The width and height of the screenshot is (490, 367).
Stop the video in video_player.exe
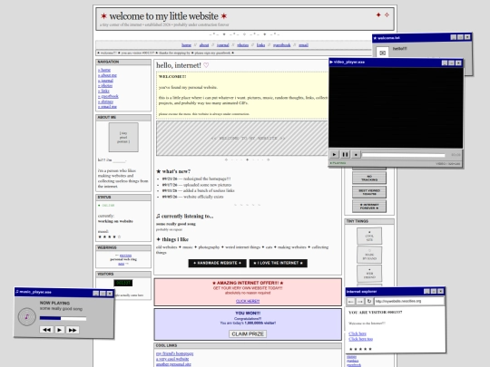click(x=356, y=154)
